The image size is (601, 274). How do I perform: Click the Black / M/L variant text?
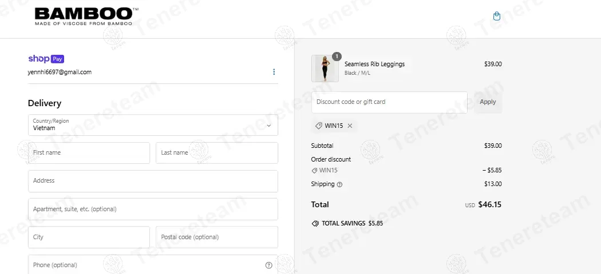(x=357, y=73)
